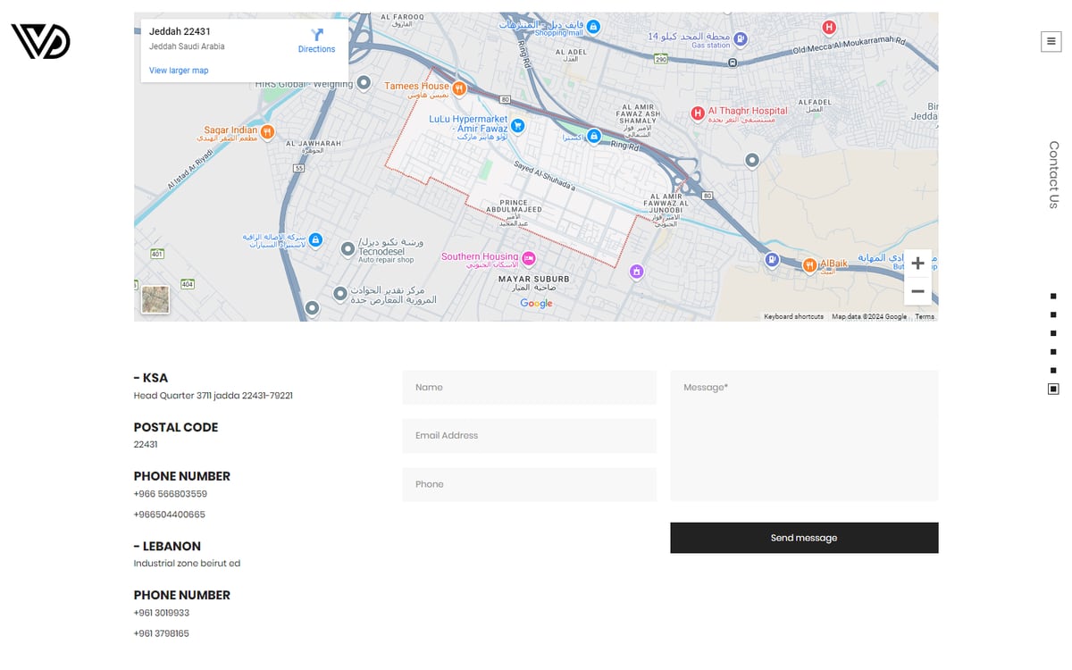Focus the Phone input field

point(529,484)
